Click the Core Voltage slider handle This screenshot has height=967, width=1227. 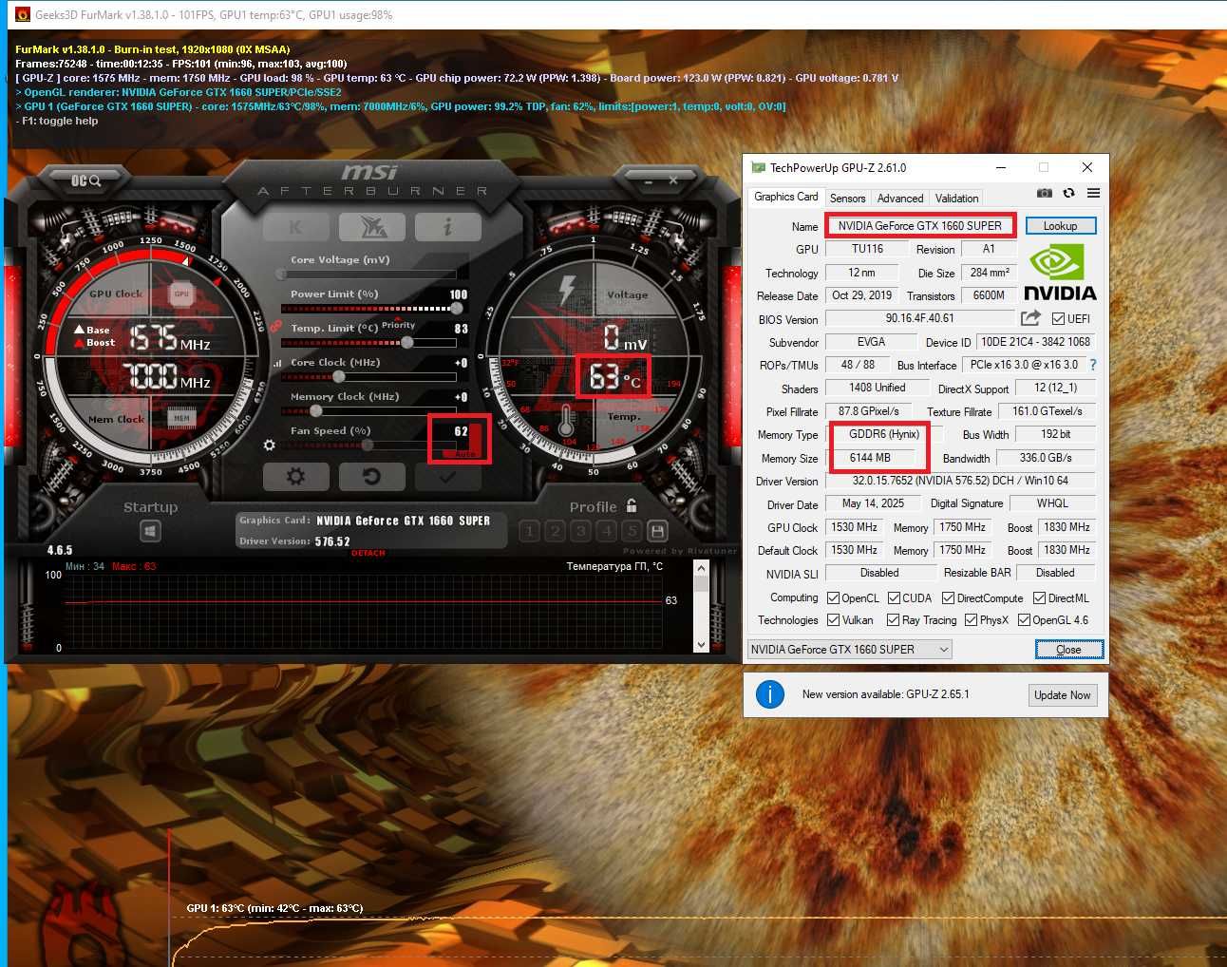pyautogui.click(x=281, y=274)
